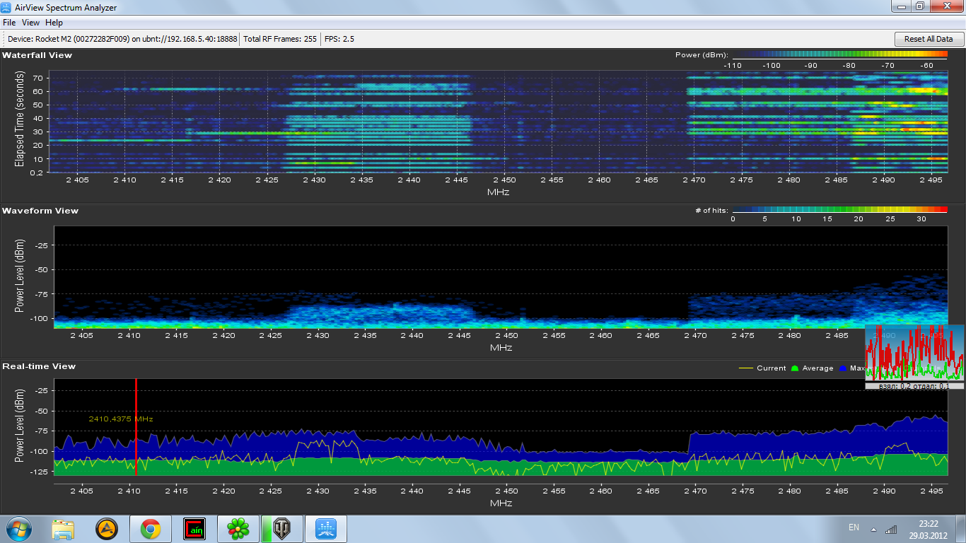Open the View menu
966x543 pixels.
30,23
